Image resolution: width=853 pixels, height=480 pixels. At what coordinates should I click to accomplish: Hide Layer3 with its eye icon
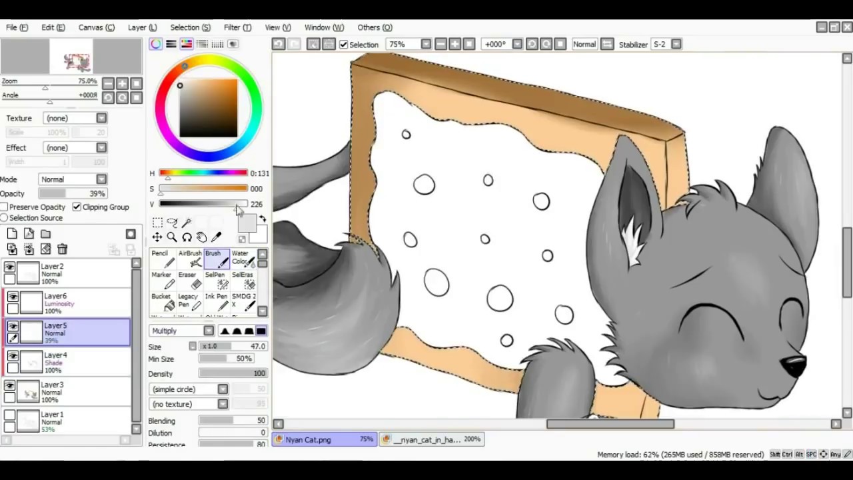[10, 385]
